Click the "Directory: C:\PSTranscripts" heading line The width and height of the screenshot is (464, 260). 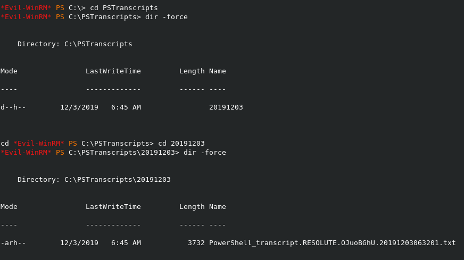click(x=74, y=44)
